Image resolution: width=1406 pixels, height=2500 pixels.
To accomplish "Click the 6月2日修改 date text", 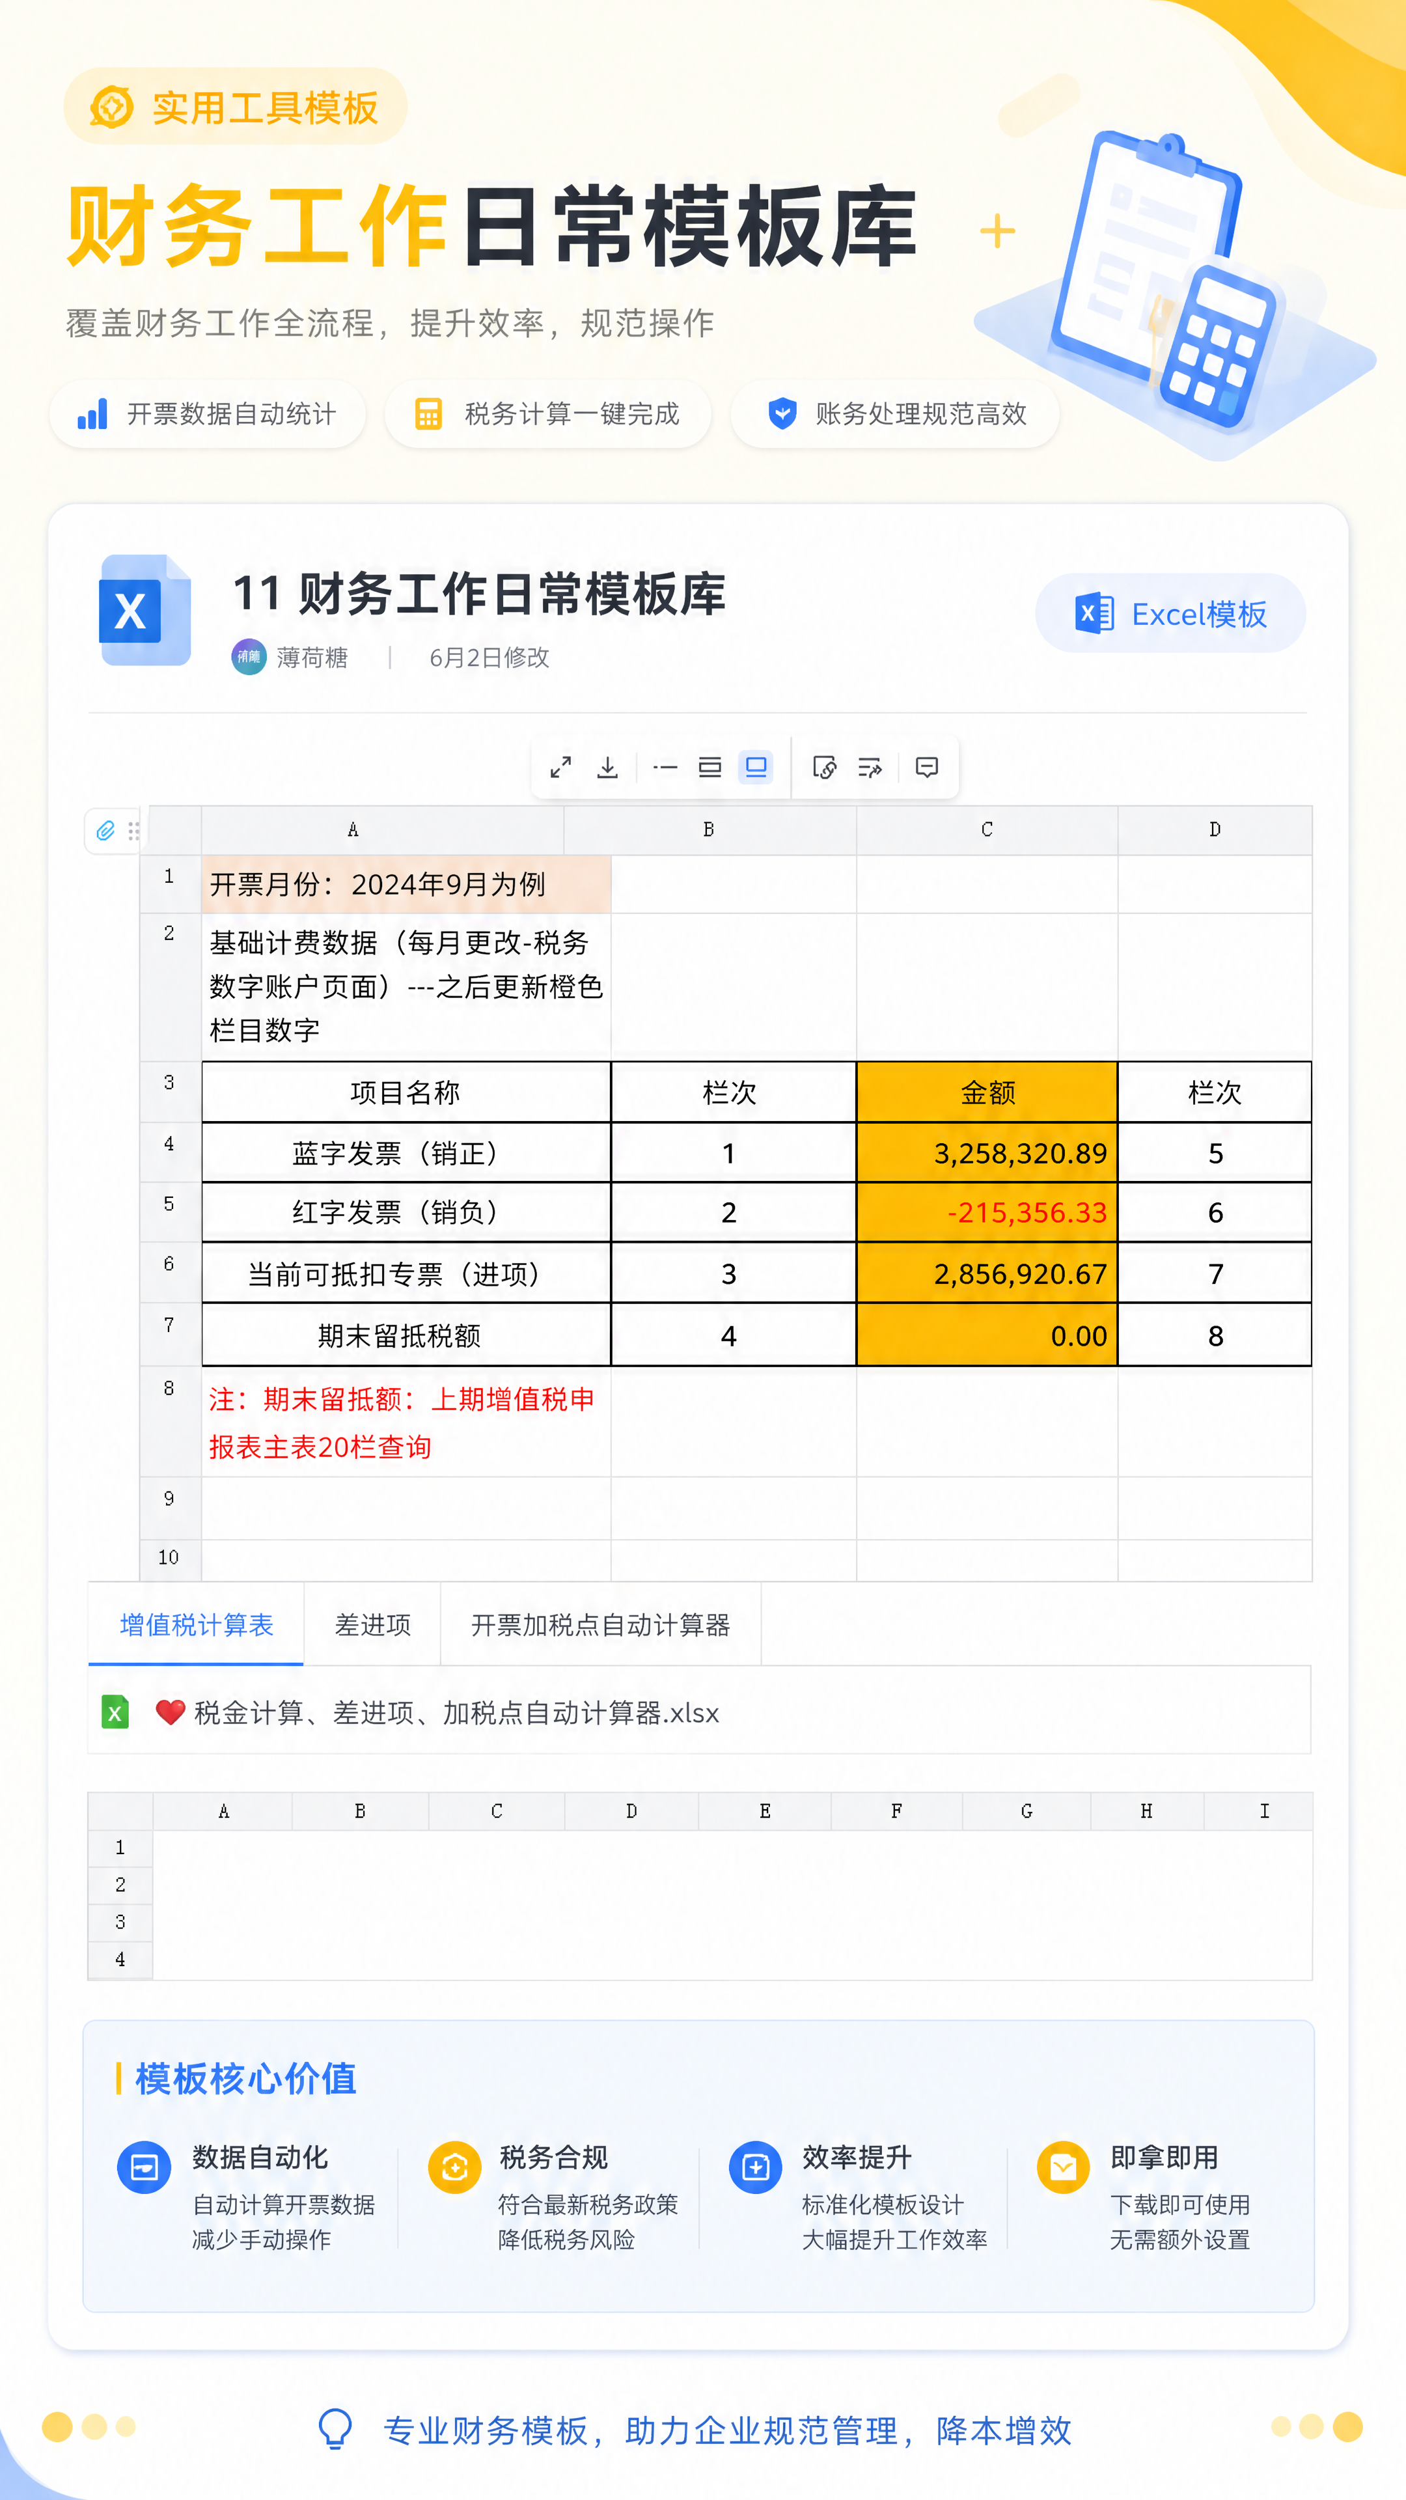I will click(x=489, y=657).
